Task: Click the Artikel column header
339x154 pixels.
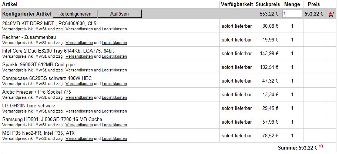Action: [x=10, y=4]
